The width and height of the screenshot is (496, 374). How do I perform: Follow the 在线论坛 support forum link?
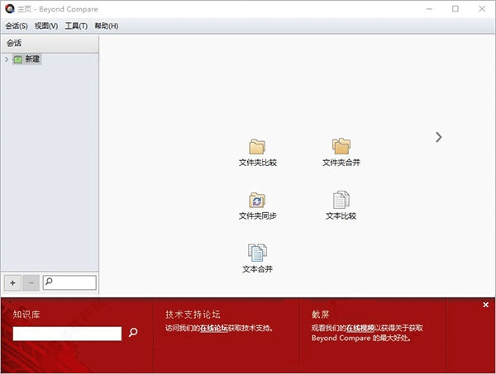pyautogui.click(x=214, y=329)
